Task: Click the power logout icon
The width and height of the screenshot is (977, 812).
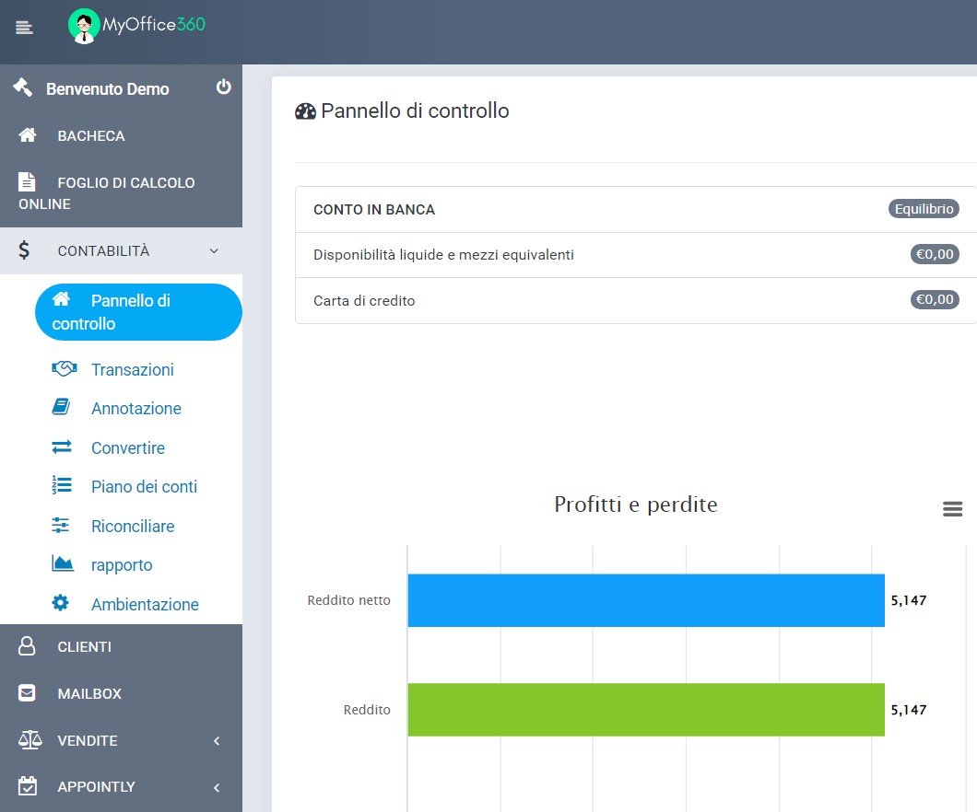Action: click(x=224, y=87)
